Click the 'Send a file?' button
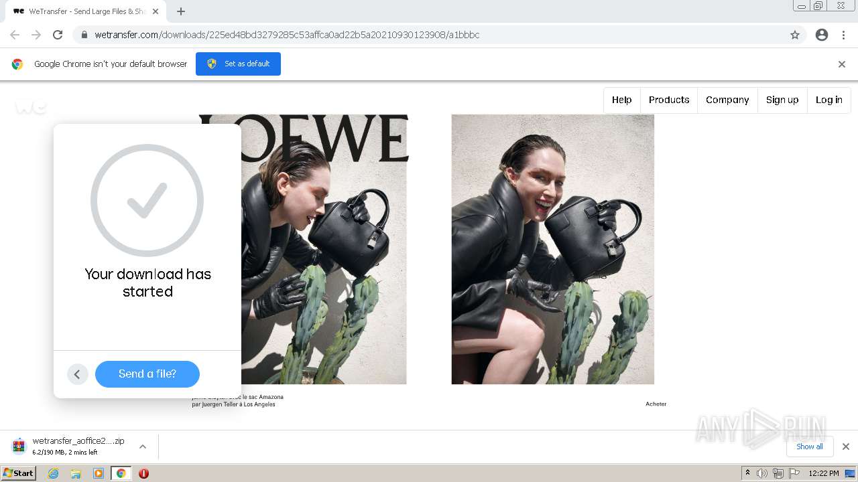858x482 pixels. (147, 374)
